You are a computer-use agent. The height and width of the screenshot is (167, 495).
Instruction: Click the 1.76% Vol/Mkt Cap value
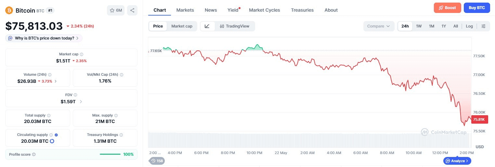[x=105, y=81]
